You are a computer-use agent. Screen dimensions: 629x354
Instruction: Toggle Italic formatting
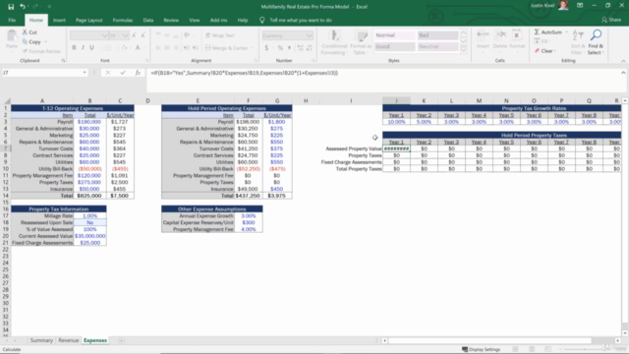pos(83,48)
